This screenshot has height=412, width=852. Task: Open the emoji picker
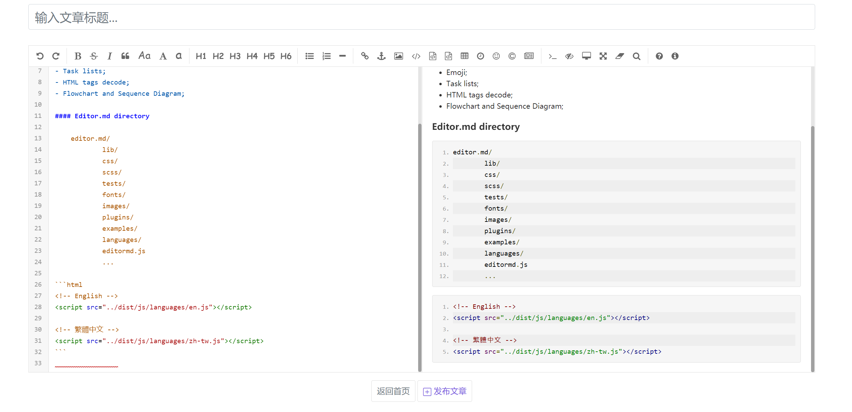[x=496, y=56]
